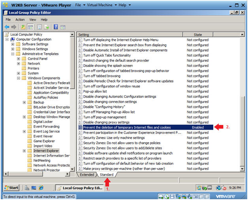Select 'AutoPlay Policies' in the tree

[x=46, y=97]
